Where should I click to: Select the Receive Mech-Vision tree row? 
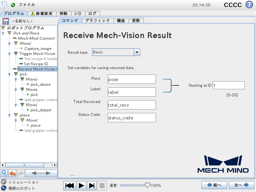[x=37, y=69]
